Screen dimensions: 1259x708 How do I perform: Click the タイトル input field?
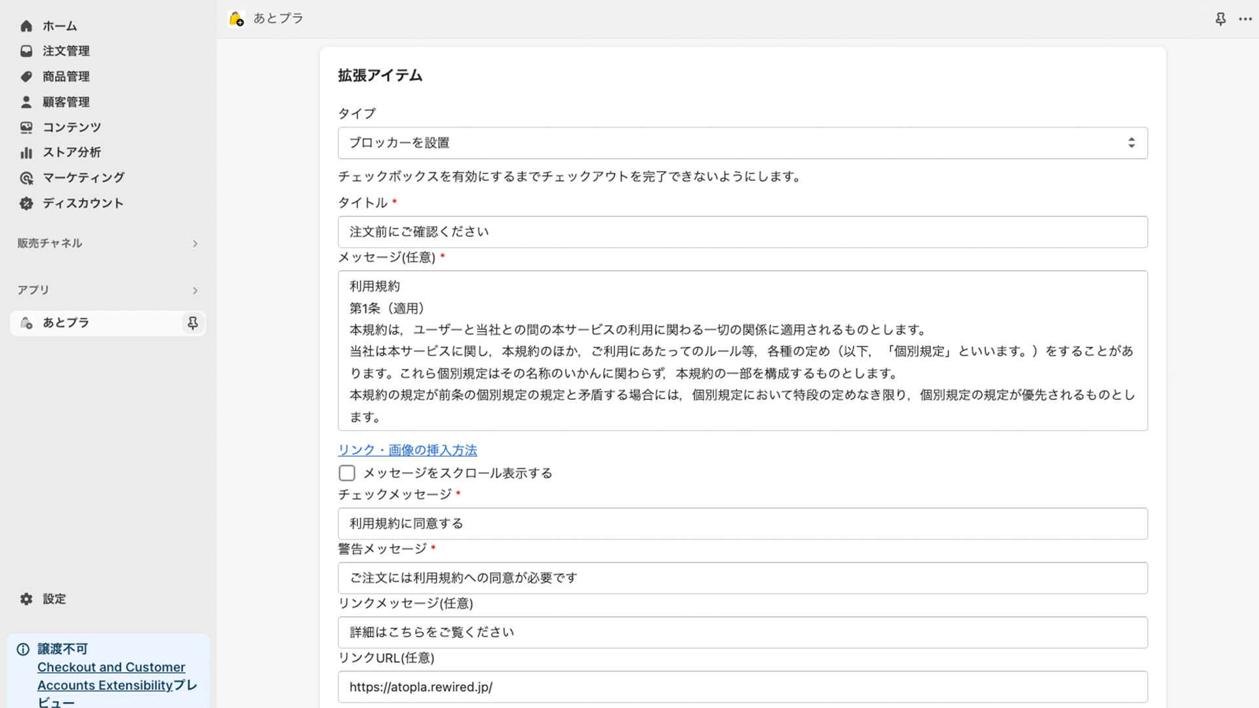[742, 232]
